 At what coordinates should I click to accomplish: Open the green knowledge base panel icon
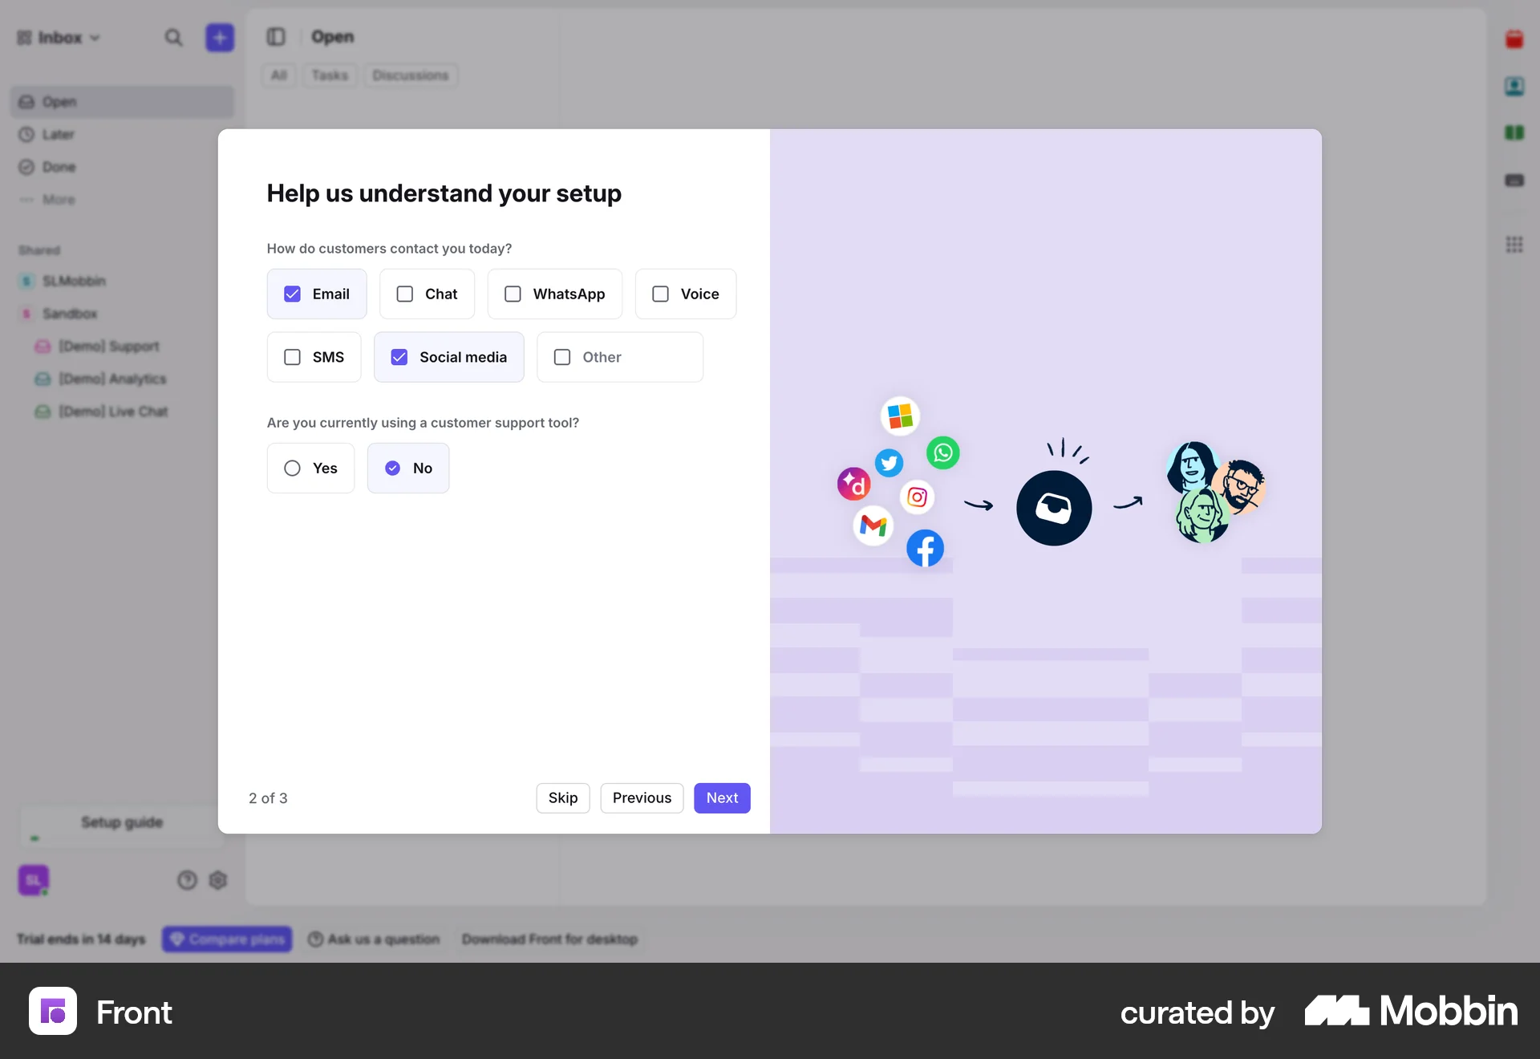1514,132
